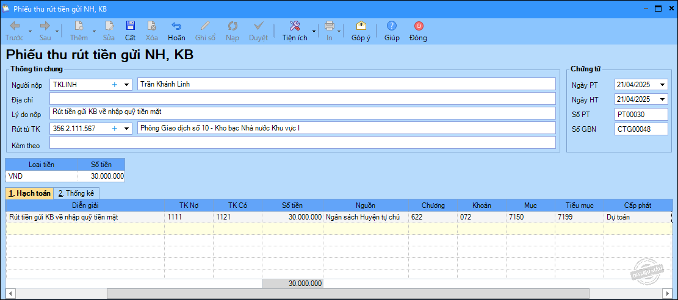Click the Số tiền 30.000.000 currency cell
Viewport: 678px width, 300px height.
101,176
